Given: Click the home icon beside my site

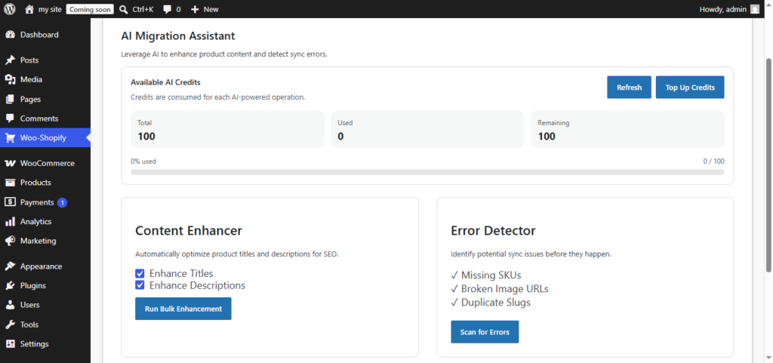Looking at the screenshot, I should coord(29,9).
